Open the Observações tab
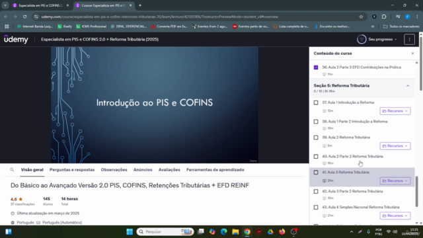This screenshot has width=423, height=238. pyautogui.click(x=114, y=170)
